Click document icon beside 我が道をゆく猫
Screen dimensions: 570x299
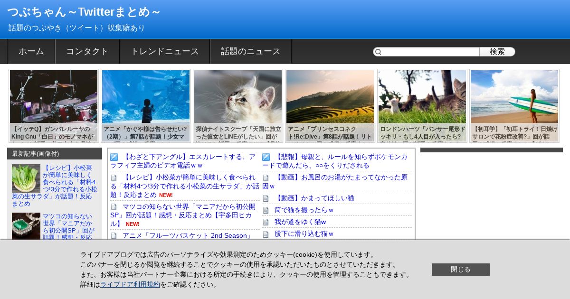click(266, 222)
